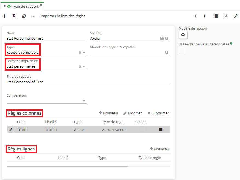Expand the Type dropdown
Image resolution: width=240 pixels, height=180 pixels.
tap(84, 53)
